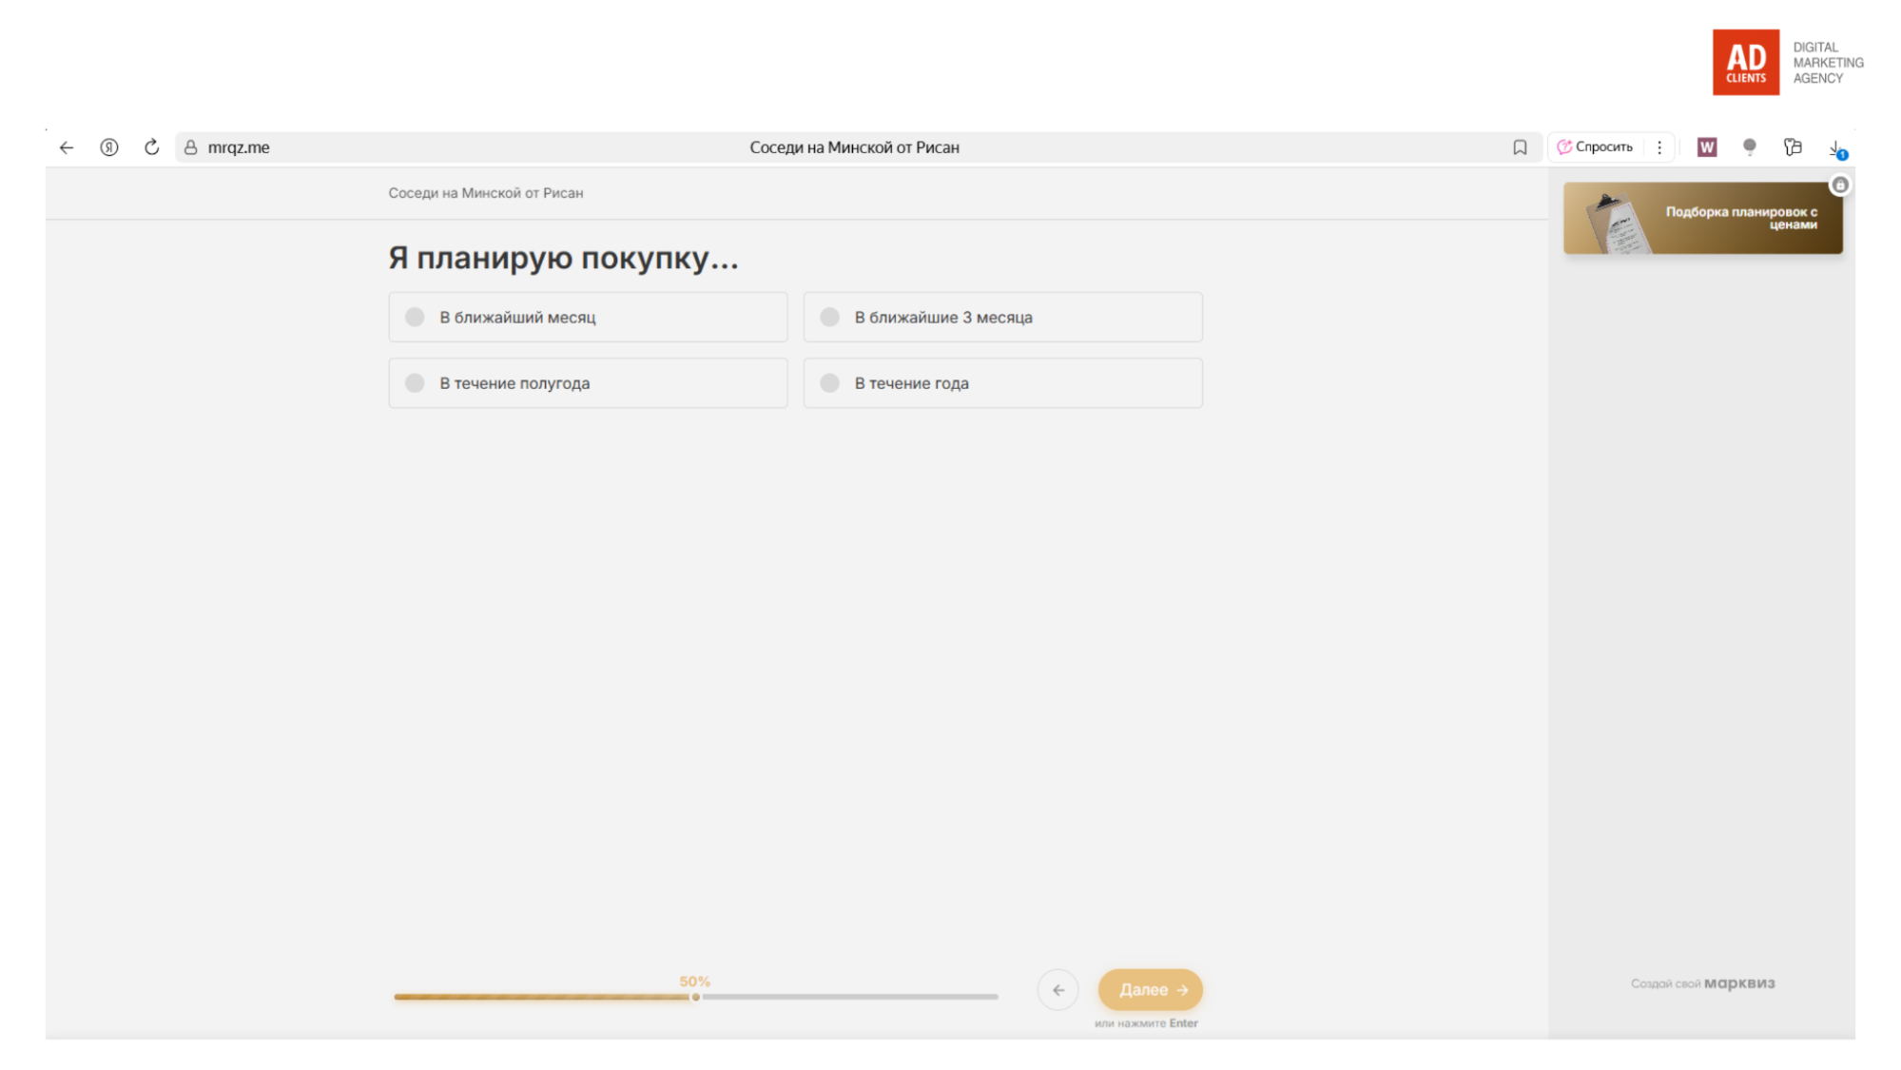Open the "Создай свой марквиз" link
Screen dimensions: 1901x1070
tap(1702, 983)
